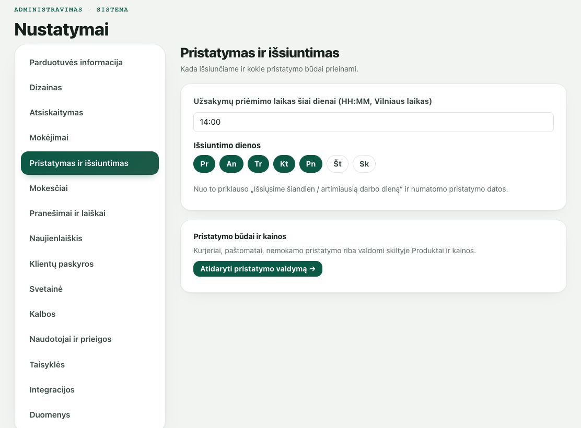
Task: Select Pristatymas ir išsiuntimas sidebar item
Action: [90, 163]
